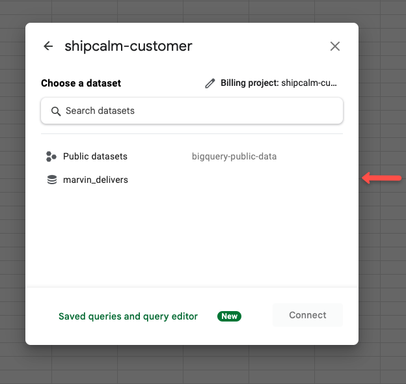The image size is (406, 384).
Task: Focus the Search datasets input field
Action: (192, 111)
